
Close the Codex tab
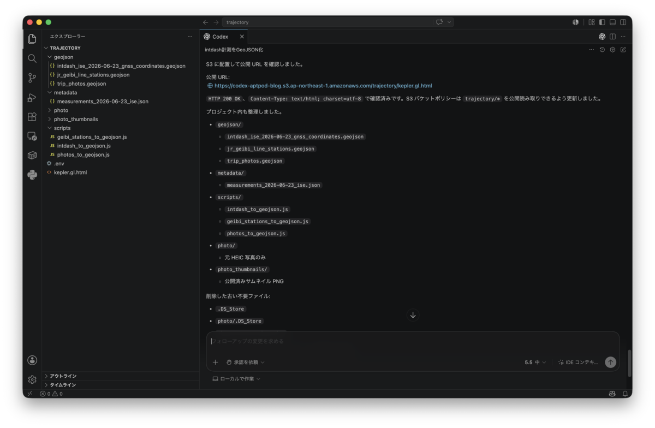[x=242, y=37]
